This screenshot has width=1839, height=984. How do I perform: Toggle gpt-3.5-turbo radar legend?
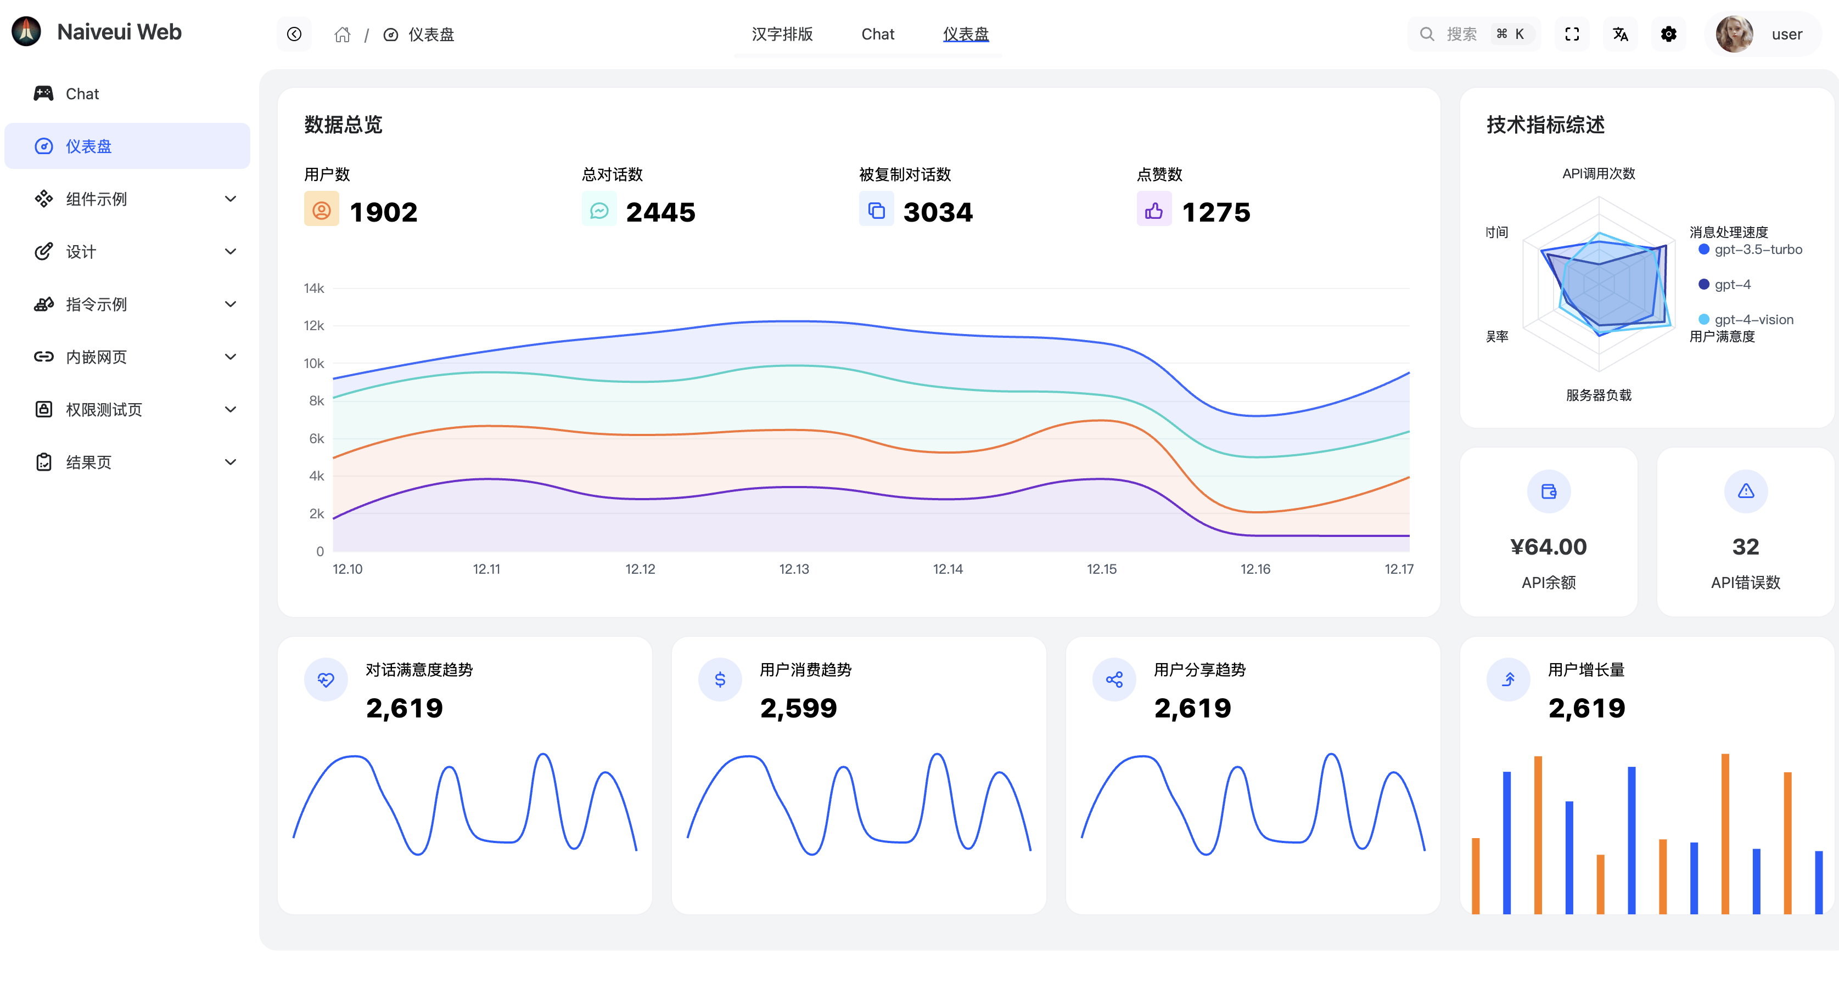pyautogui.click(x=1750, y=250)
